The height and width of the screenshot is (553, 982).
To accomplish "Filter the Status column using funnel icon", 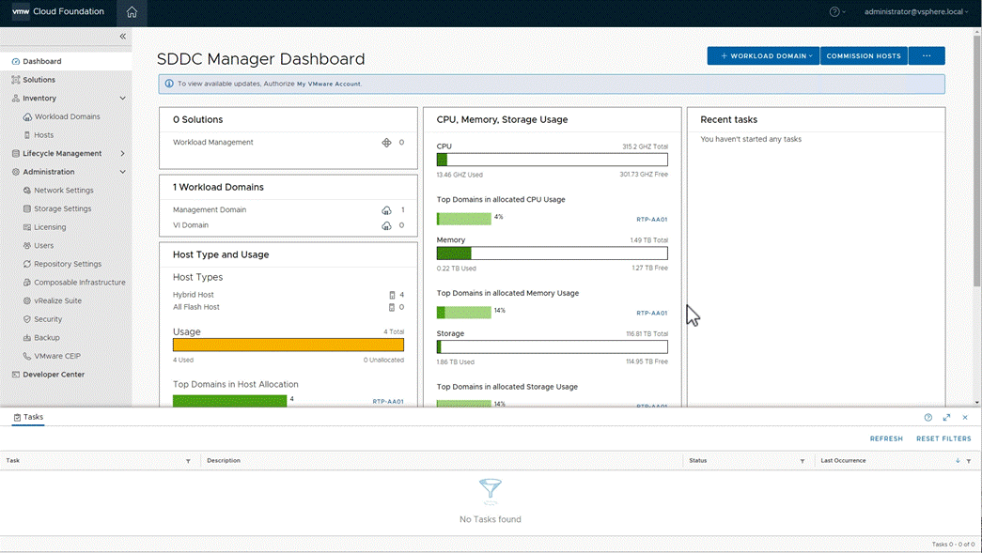I will click(x=803, y=461).
